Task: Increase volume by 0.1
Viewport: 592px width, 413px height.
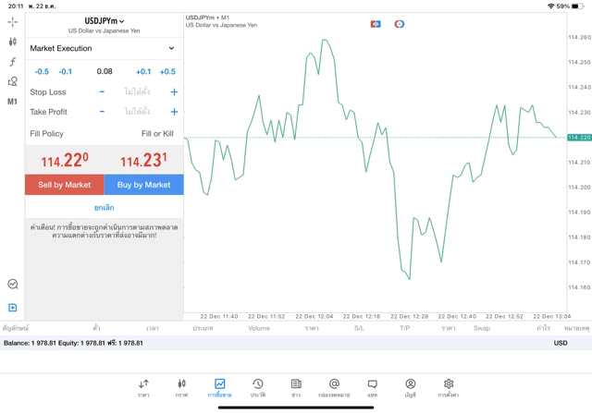Action: point(143,71)
